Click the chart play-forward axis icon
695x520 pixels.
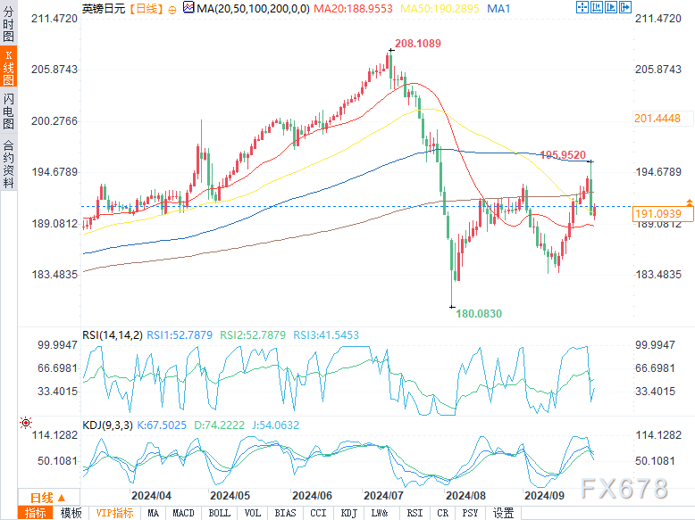click(x=610, y=7)
